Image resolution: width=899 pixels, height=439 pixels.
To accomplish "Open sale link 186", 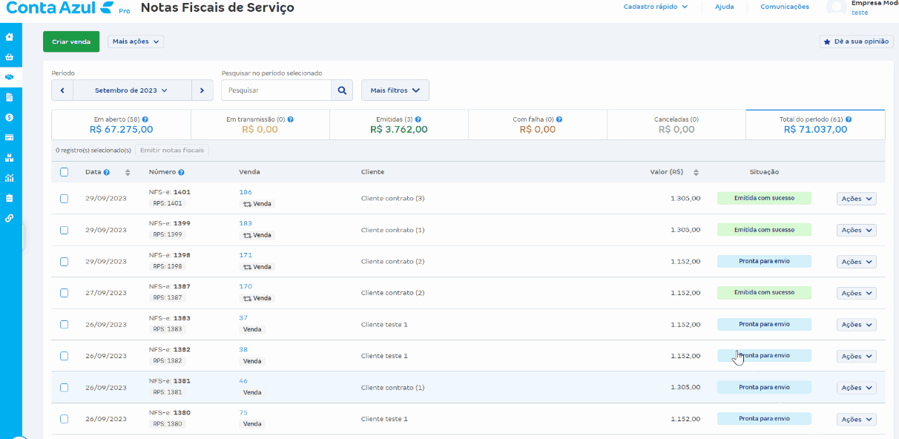I will 246,192.
